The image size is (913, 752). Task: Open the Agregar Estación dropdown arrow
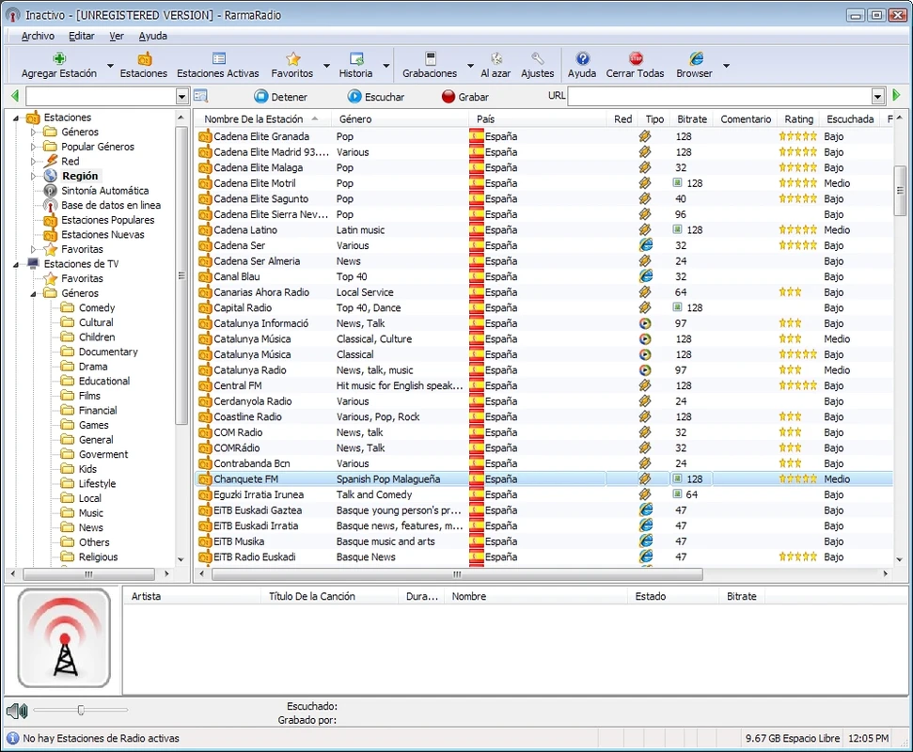(110, 66)
